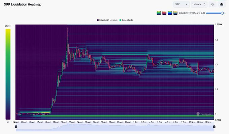Select the yellow-navy color scheme swatch
229x134 pixels.
coord(175,13)
